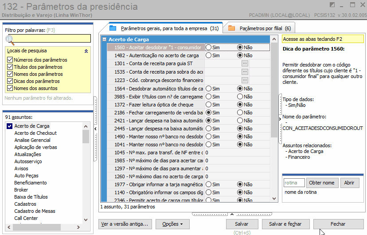Click the Obter nome button
This screenshot has height=235, width=367.
(x=322, y=183)
